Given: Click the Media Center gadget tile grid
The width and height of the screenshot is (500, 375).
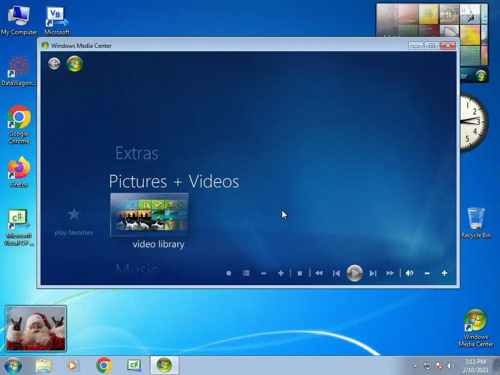Looking at the screenshot, I should (432, 20).
